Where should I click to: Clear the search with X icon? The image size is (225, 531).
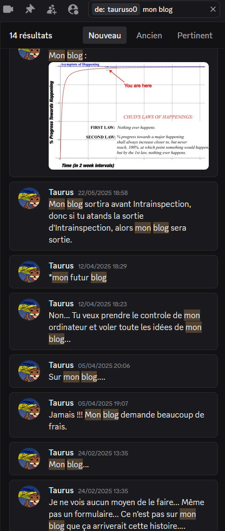(213, 10)
